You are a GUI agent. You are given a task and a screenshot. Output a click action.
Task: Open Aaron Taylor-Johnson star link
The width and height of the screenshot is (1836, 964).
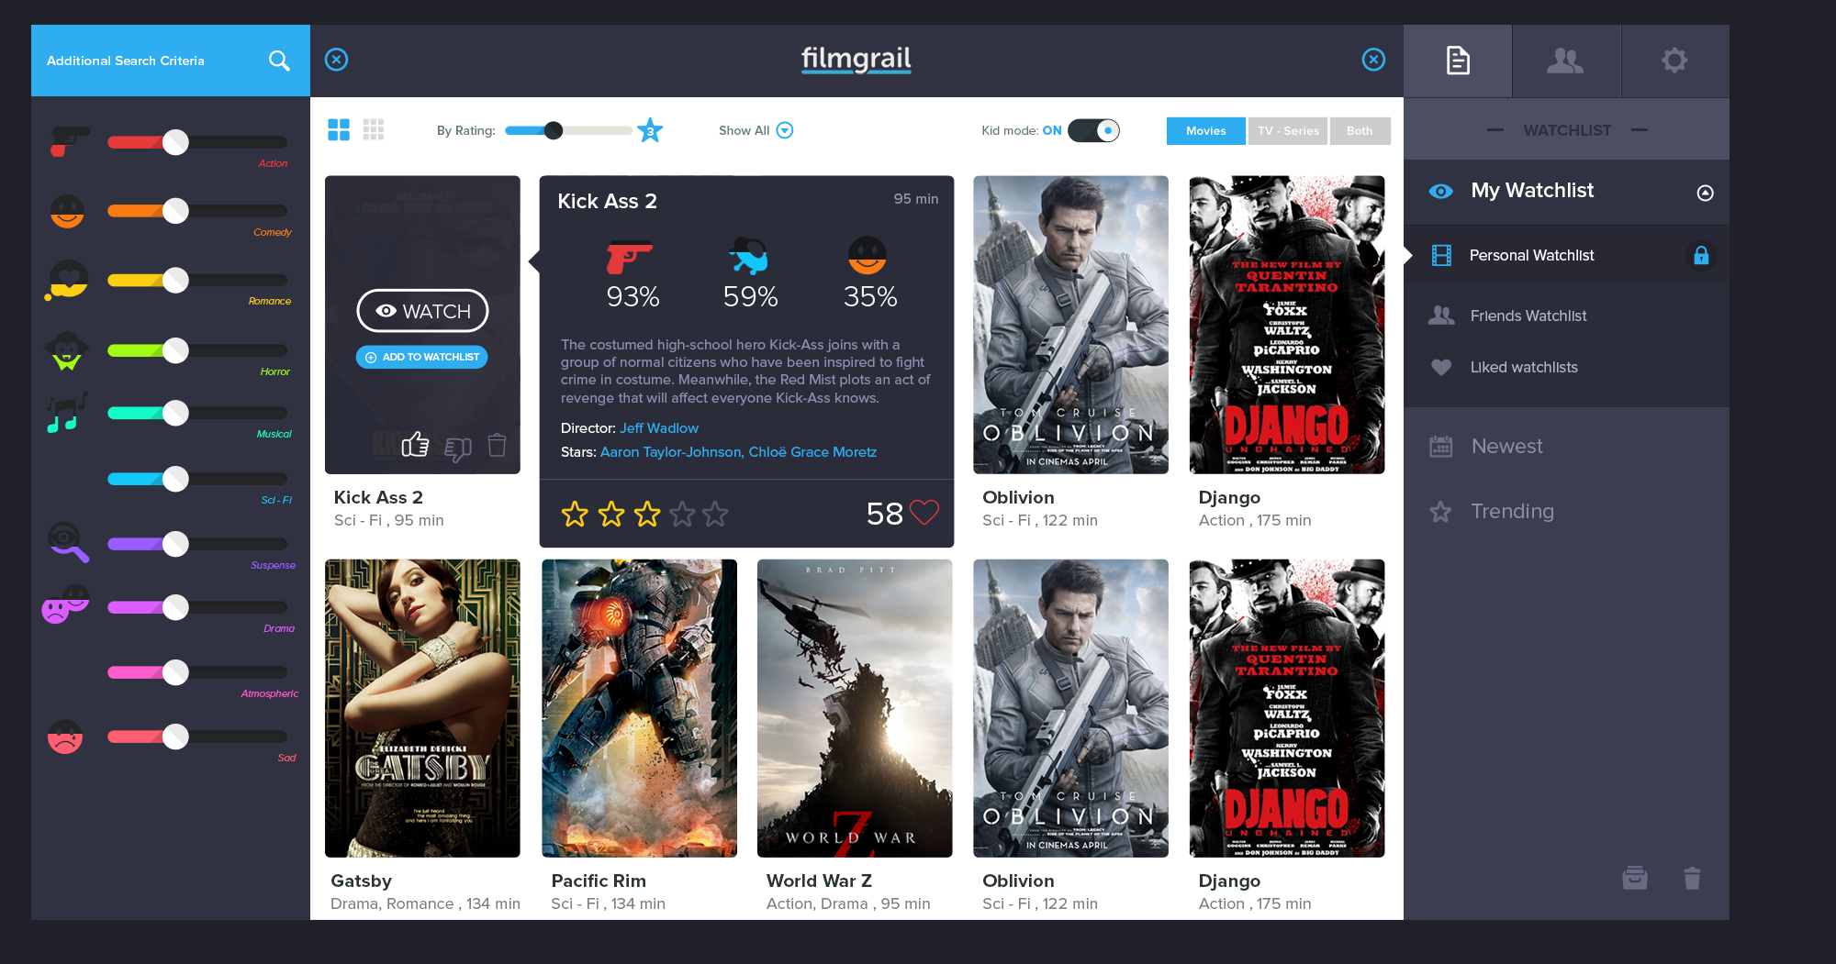[x=672, y=452]
